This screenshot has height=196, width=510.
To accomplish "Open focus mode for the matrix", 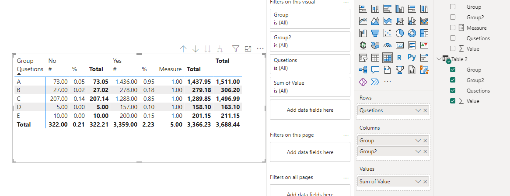I will coord(248,49).
